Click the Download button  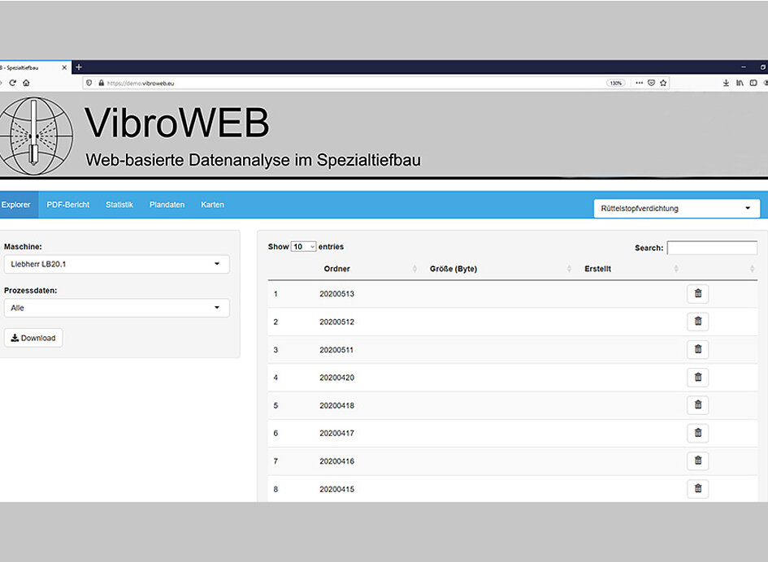coord(33,338)
